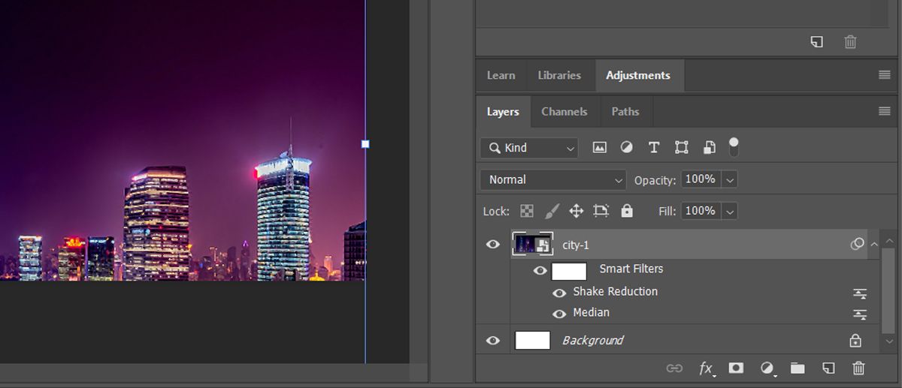This screenshot has height=388, width=902.
Task: Lock artboard nesting icon
Action: coord(601,211)
